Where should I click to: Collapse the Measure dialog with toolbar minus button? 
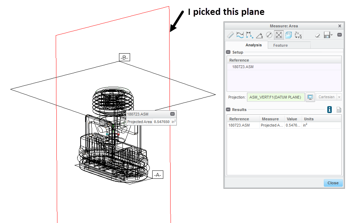(x=339, y=35)
